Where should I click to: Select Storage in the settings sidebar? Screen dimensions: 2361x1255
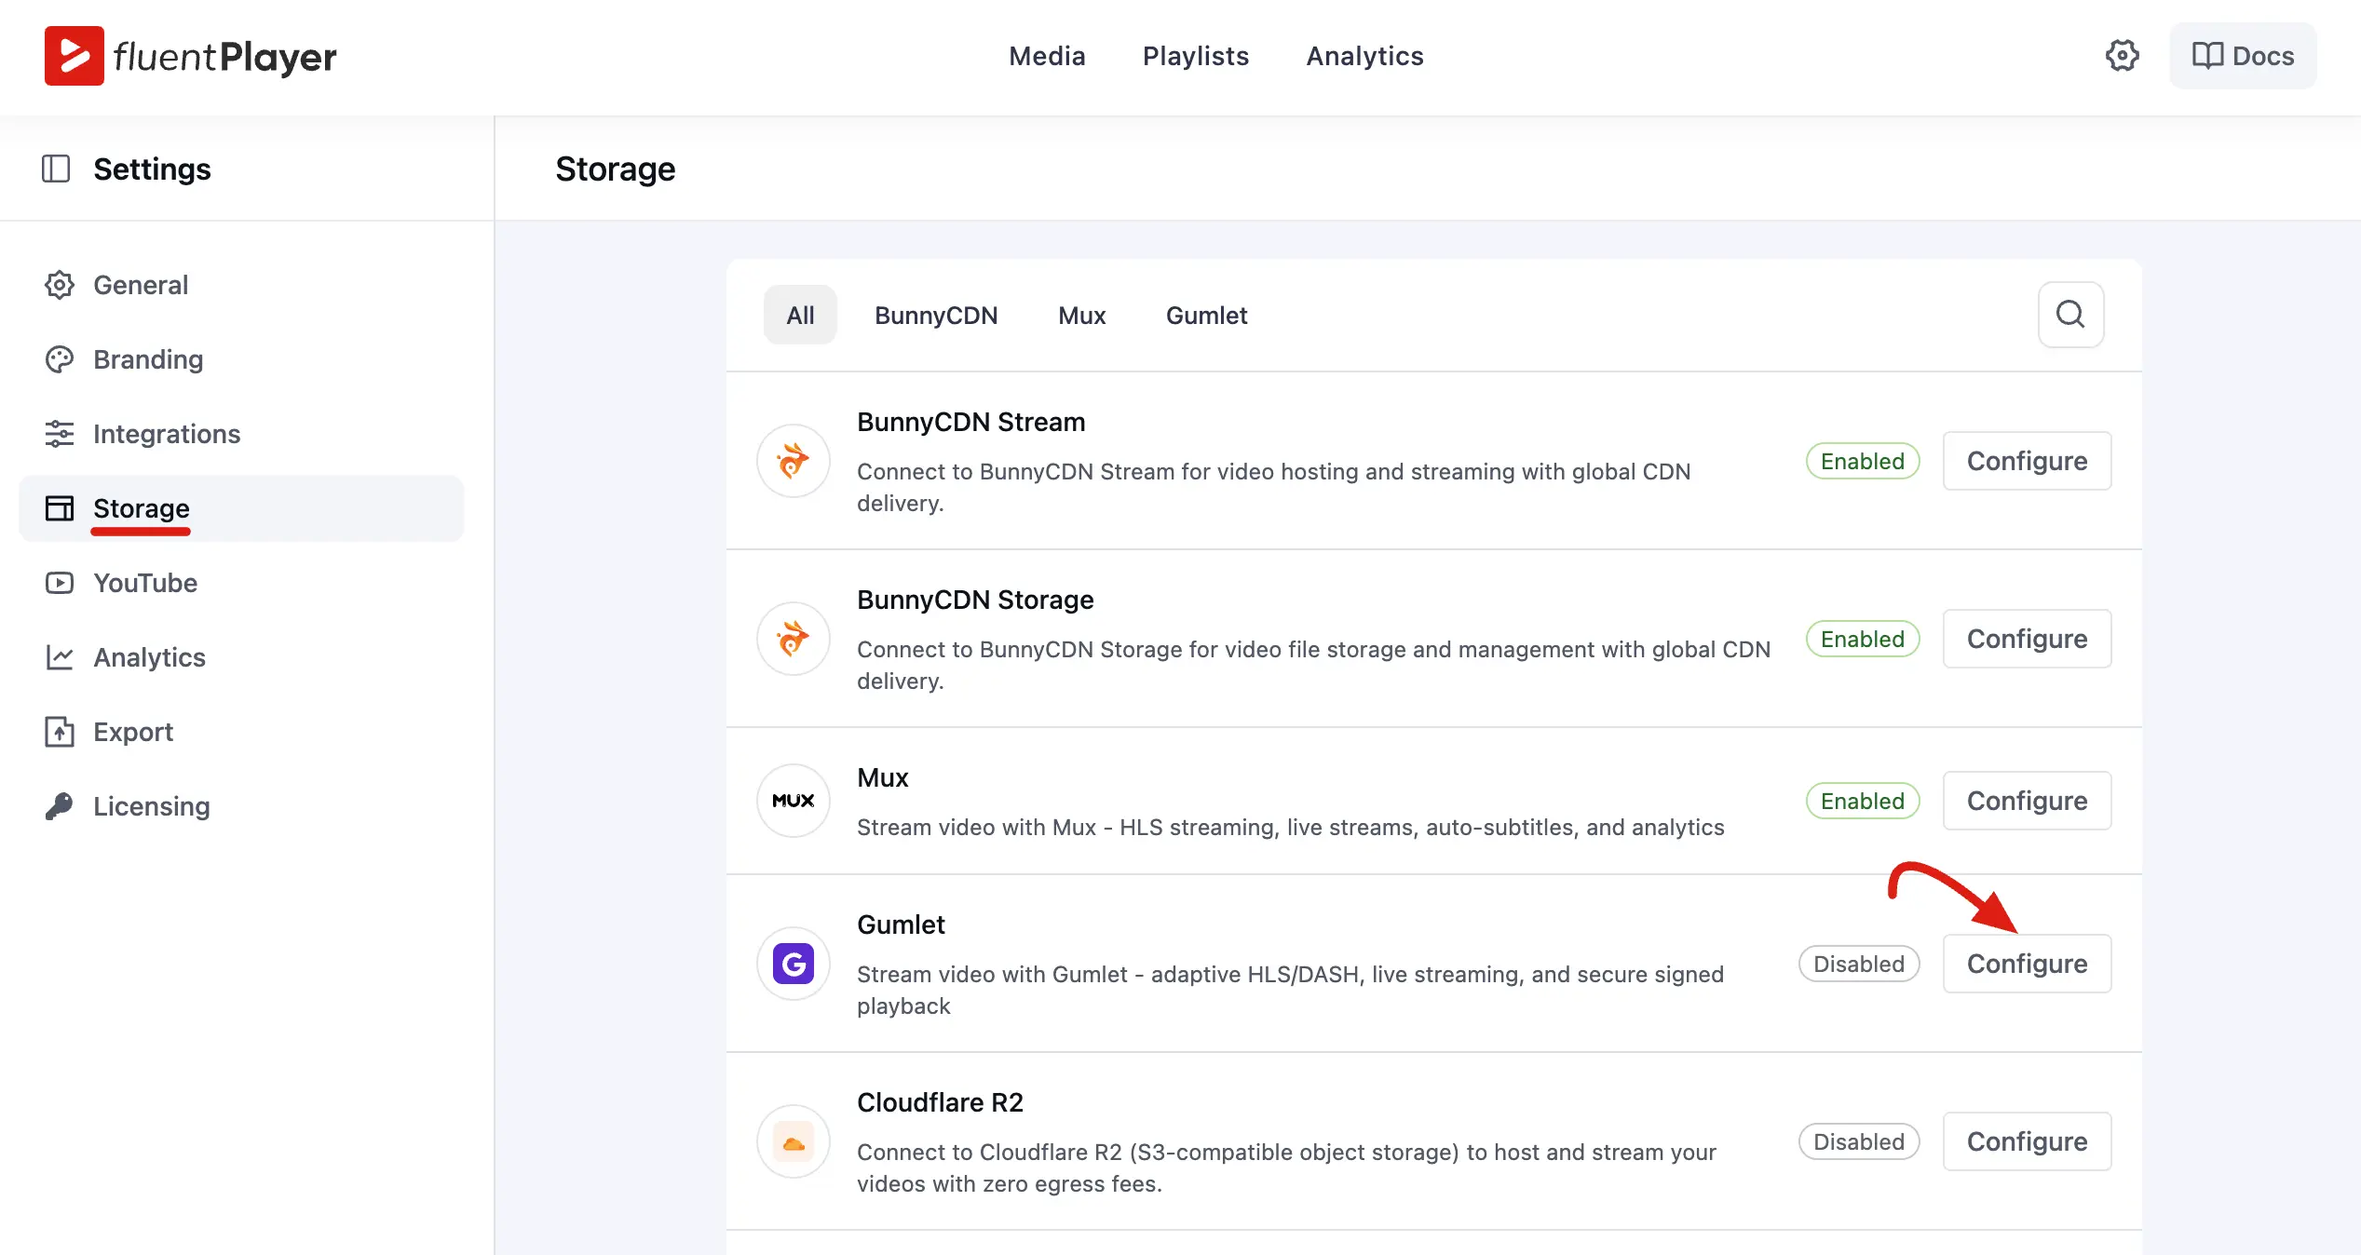coord(241,508)
